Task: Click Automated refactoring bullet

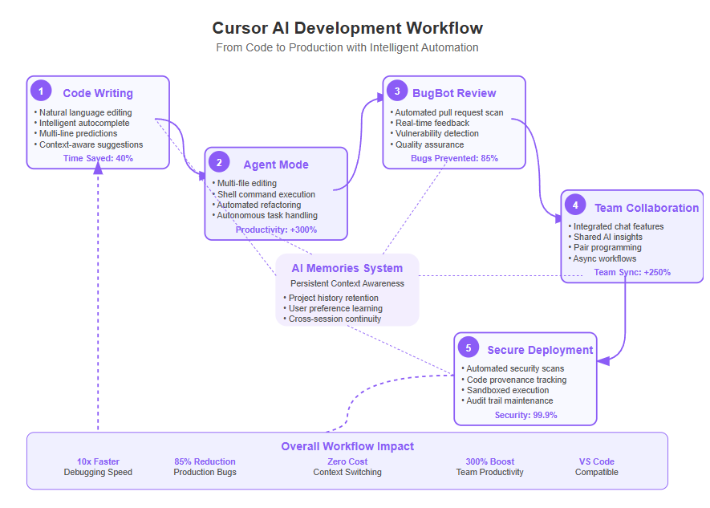Action: (257, 205)
